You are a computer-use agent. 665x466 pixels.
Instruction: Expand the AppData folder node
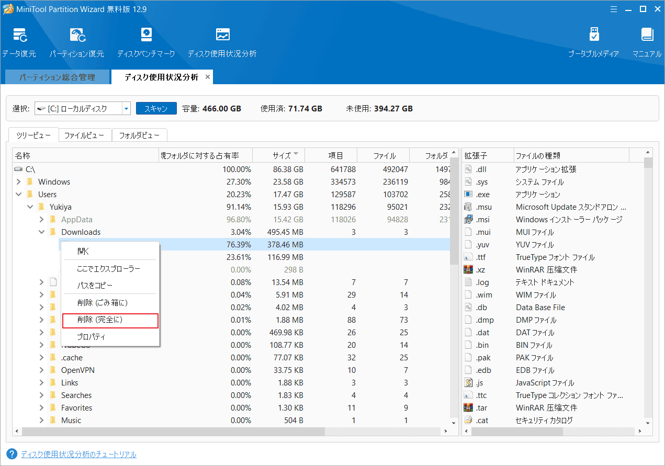pyautogui.click(x=41, y=220)
